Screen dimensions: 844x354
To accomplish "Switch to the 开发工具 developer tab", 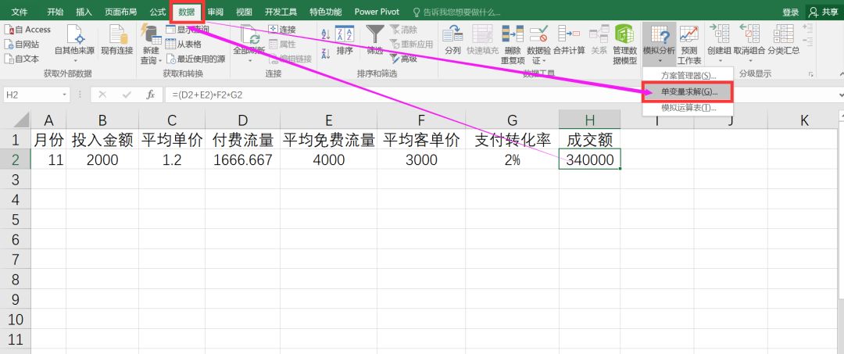I will [281, 12].
